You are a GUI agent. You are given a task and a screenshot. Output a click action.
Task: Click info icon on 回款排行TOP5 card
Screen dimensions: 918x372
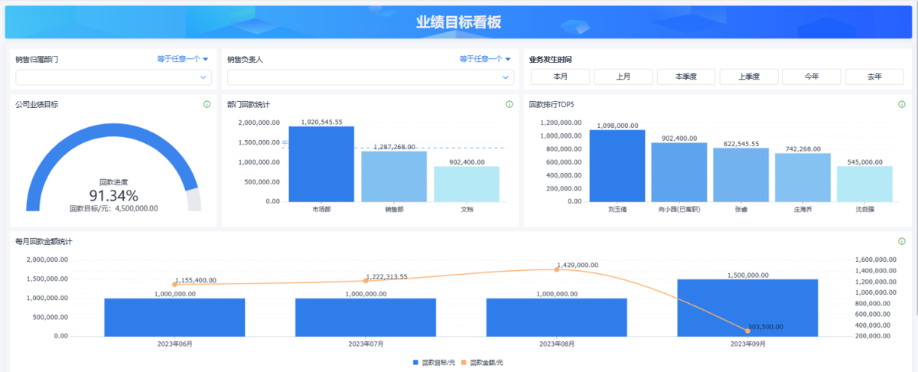902,104
